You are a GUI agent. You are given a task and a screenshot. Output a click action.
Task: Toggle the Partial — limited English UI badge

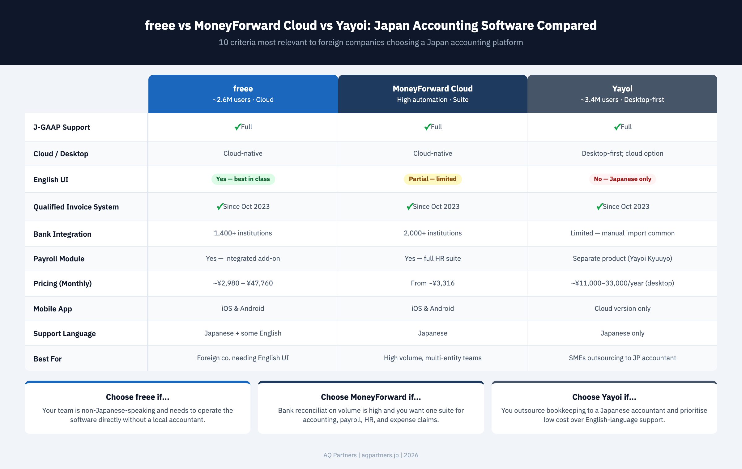(433, 179)
